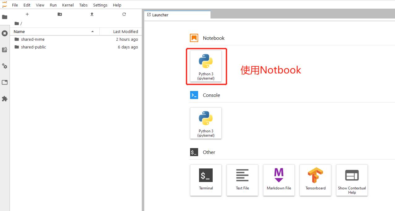Click the Other section heading
Screen dimensions: 395x211
tap(209, 152)
